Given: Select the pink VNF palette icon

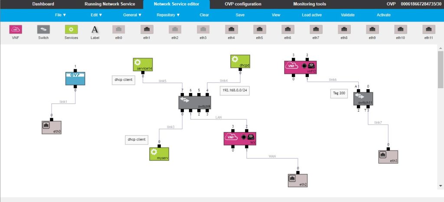Looking at the screenshot, I should 16,29.
